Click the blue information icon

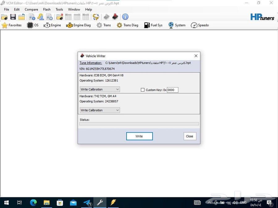tap(125, 17)
